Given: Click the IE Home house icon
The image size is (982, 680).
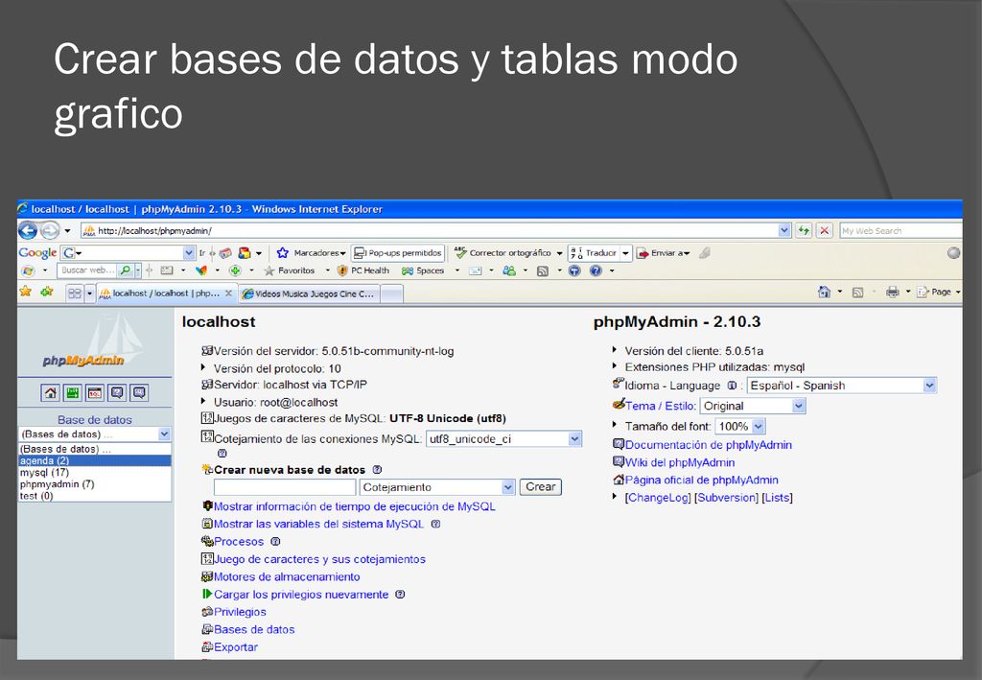Looking at the screenshot, I should pos(824,292).
